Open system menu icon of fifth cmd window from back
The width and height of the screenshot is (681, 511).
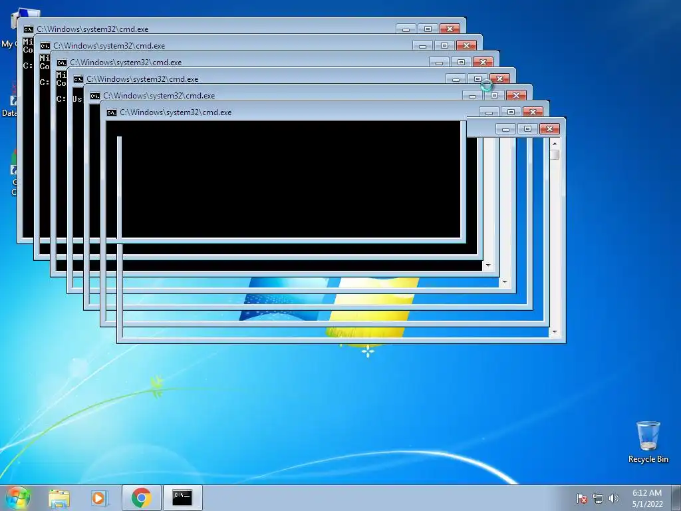click(94, 96)
